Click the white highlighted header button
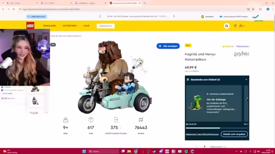Image resolution: width=275 pixels, height=154 pixels. click(106, 26)
